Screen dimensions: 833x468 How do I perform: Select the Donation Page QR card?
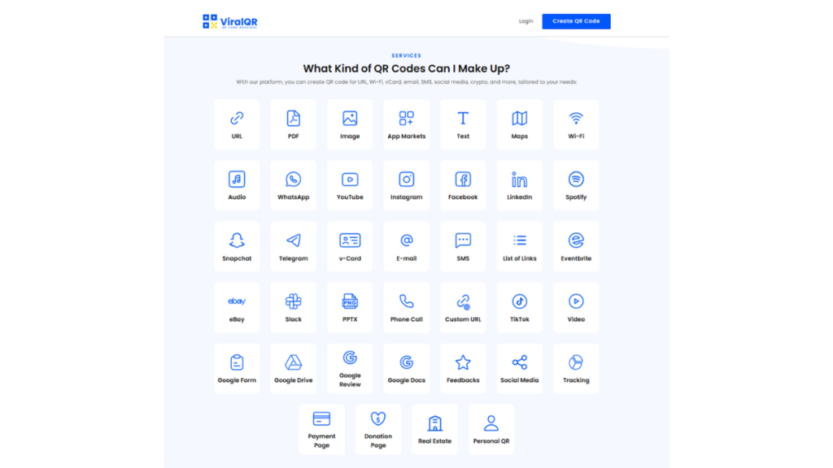378,430
